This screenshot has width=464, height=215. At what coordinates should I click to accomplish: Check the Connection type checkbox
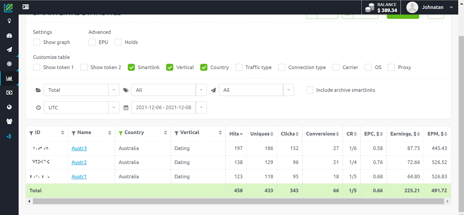pos(282,67)
